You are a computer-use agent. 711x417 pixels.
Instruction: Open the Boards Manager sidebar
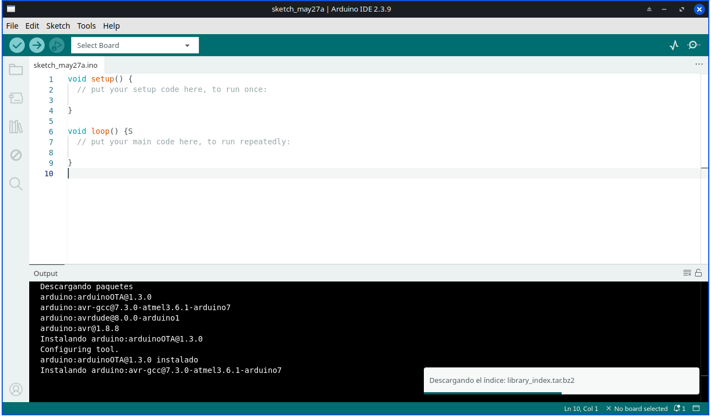coord(16,98)
